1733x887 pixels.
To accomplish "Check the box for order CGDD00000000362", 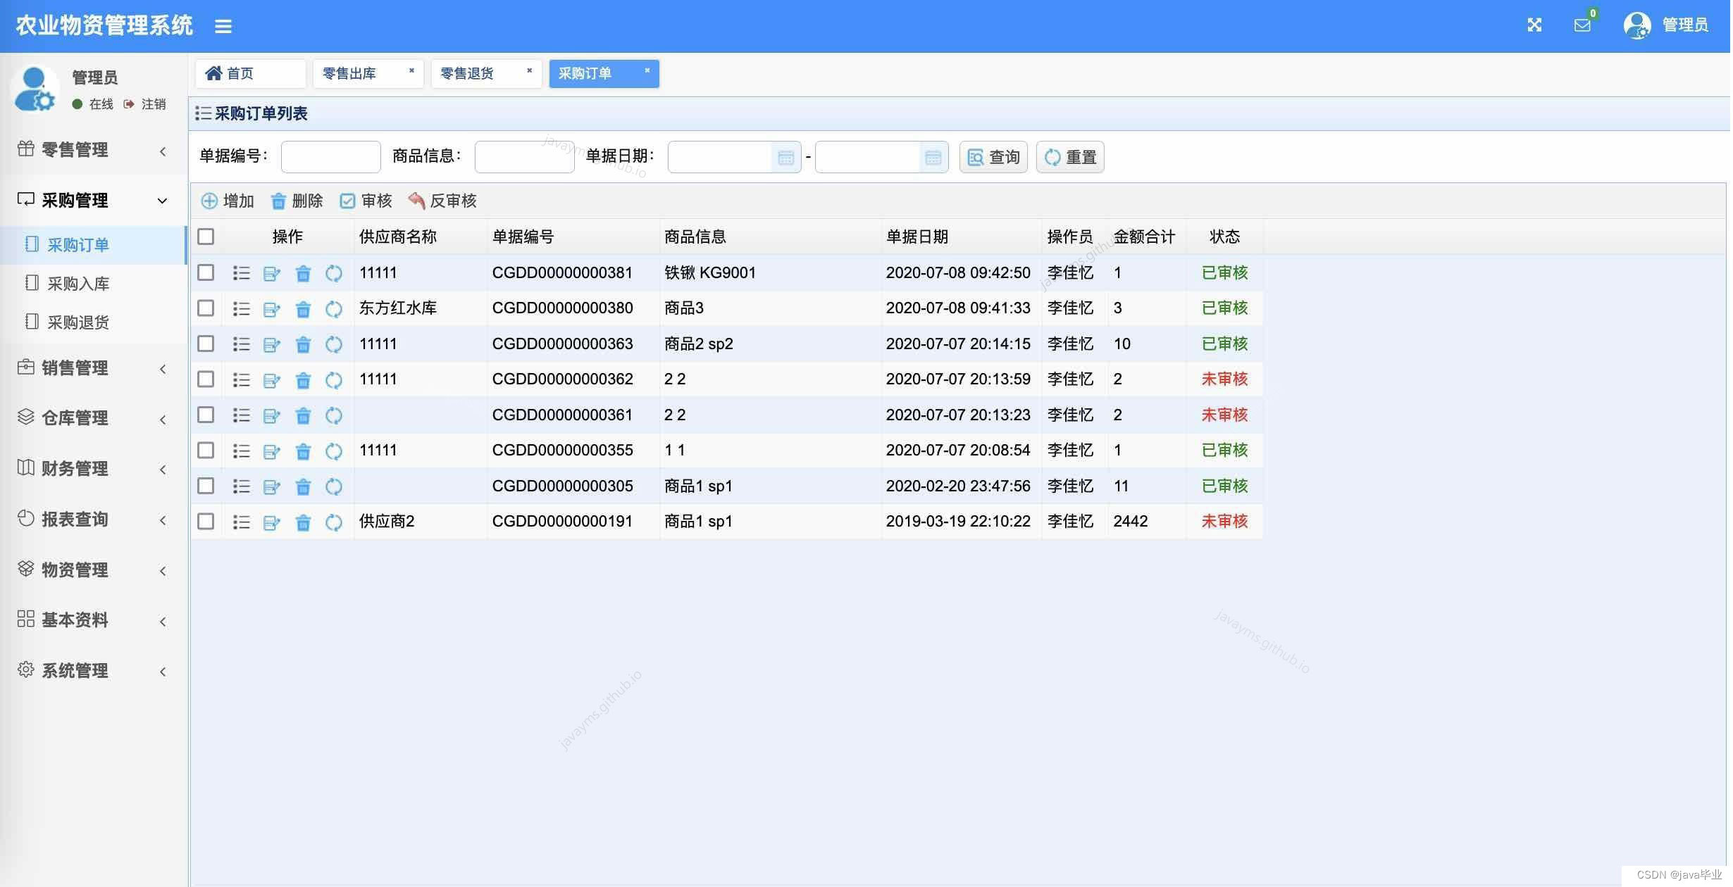I will [206, 379].
